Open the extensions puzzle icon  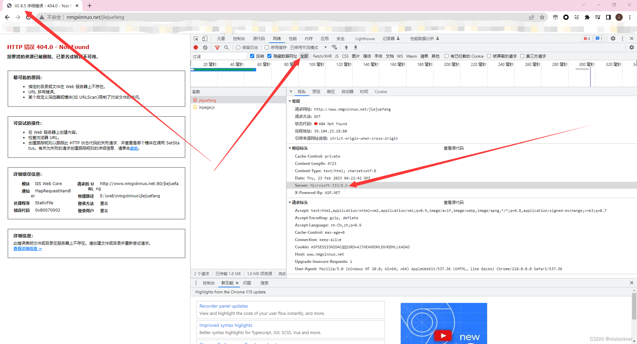pyautogui.click(x=587, y=17)
